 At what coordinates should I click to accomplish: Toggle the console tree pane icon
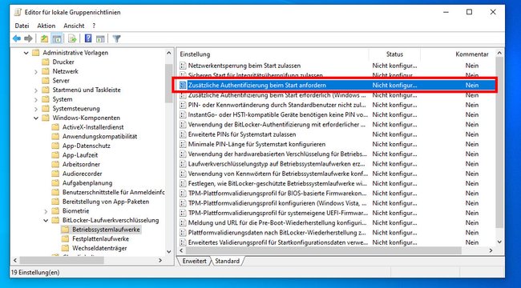(x=57, y=39)
